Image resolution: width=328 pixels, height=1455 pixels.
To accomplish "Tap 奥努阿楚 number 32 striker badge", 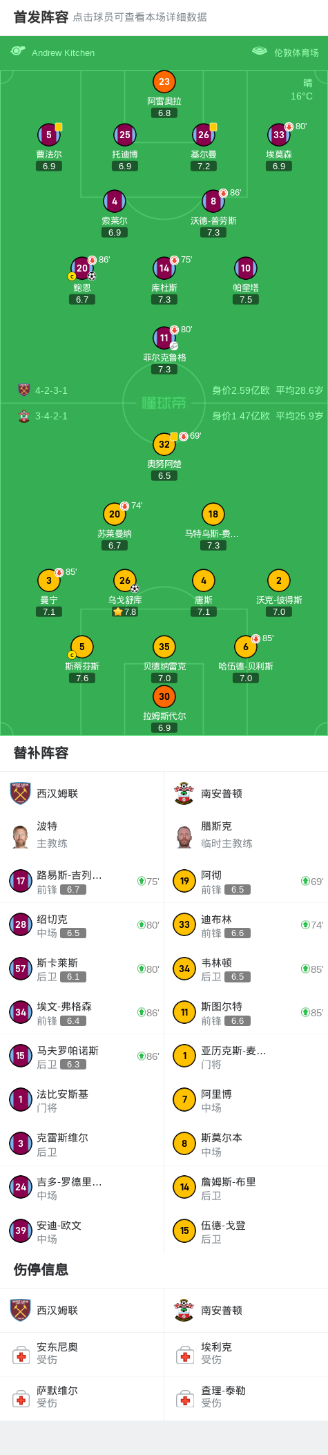I will (x=164, y=444).
